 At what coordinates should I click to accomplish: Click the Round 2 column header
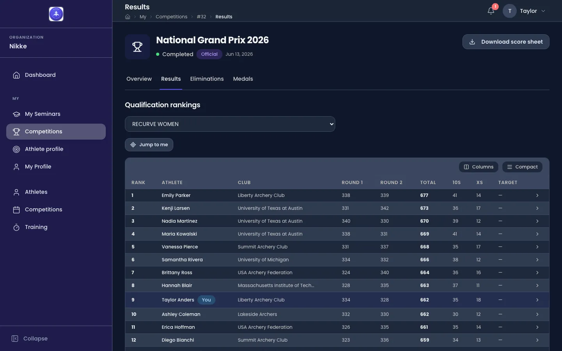pos(391,183)
